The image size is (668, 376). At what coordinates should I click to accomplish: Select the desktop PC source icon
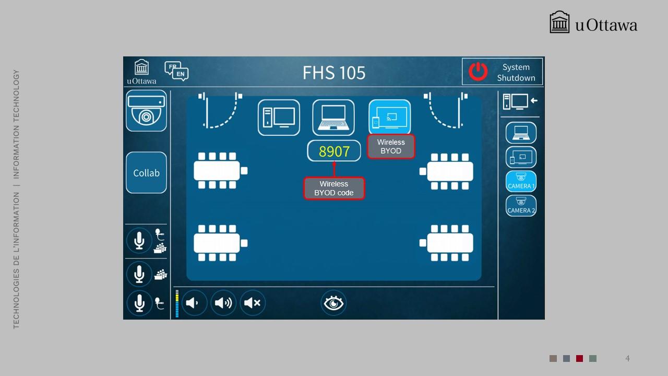coord(279,118)
